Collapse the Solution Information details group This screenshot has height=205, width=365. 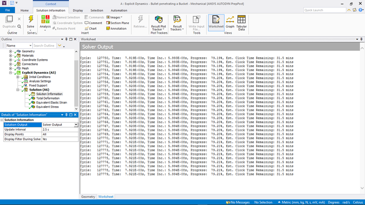click(2, 120)
